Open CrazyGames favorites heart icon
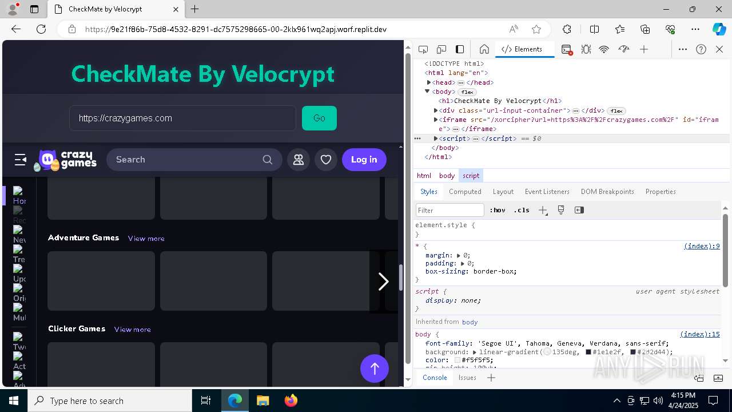732x412 pixels. pyautogui.click(x=326, y=160)
